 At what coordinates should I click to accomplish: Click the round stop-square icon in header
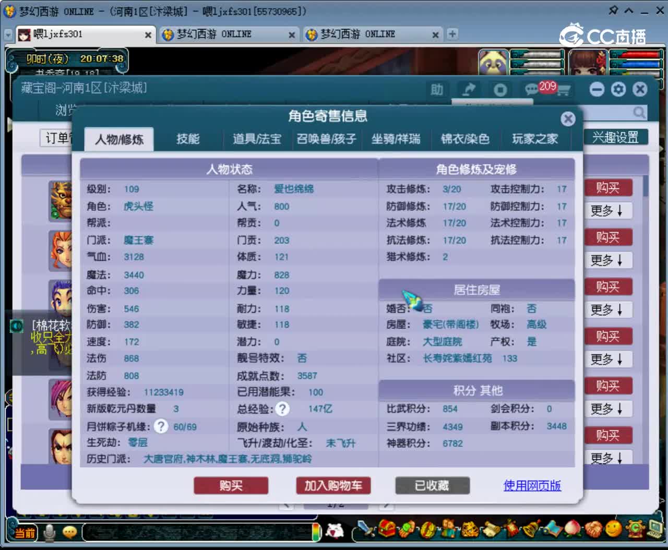pyautogui.click(x=500, y=90)
